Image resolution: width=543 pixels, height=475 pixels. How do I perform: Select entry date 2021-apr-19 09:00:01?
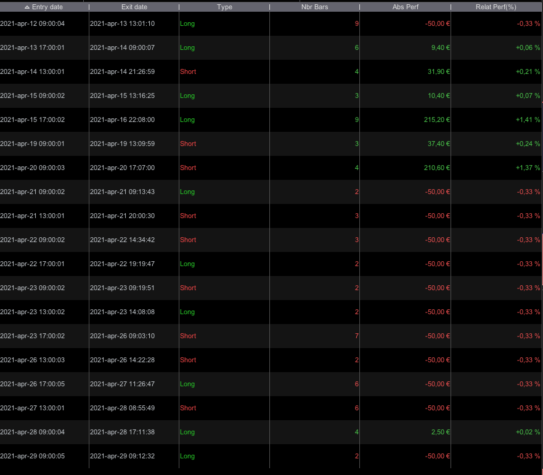[x=32, y=144]
